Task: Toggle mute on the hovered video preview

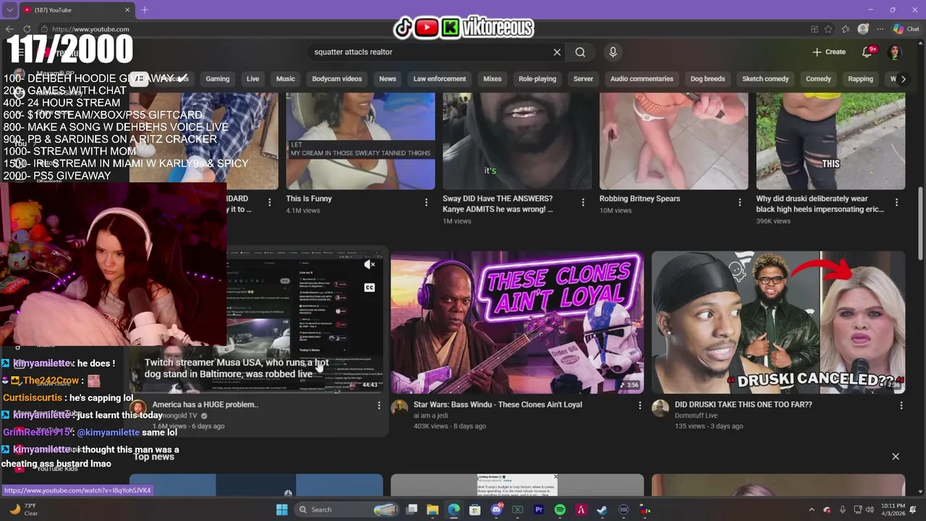Action: coord(370,265)
